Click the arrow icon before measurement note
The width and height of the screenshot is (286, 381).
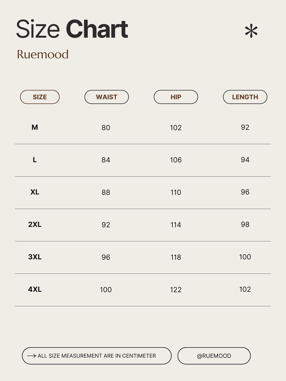pyautogui.click(x=31, y=356)
